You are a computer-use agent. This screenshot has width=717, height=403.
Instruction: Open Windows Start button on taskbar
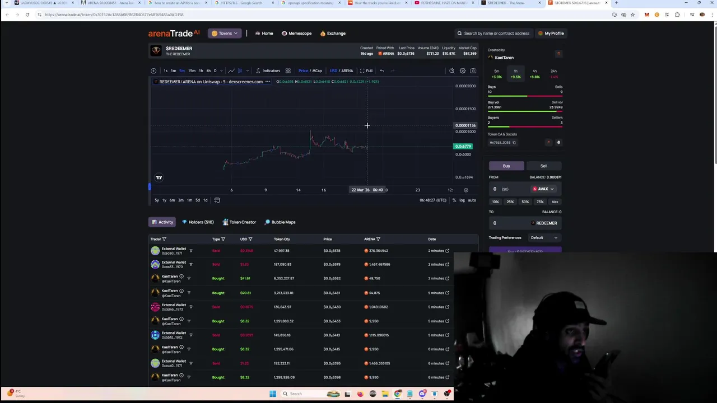[x=272, y=393]
